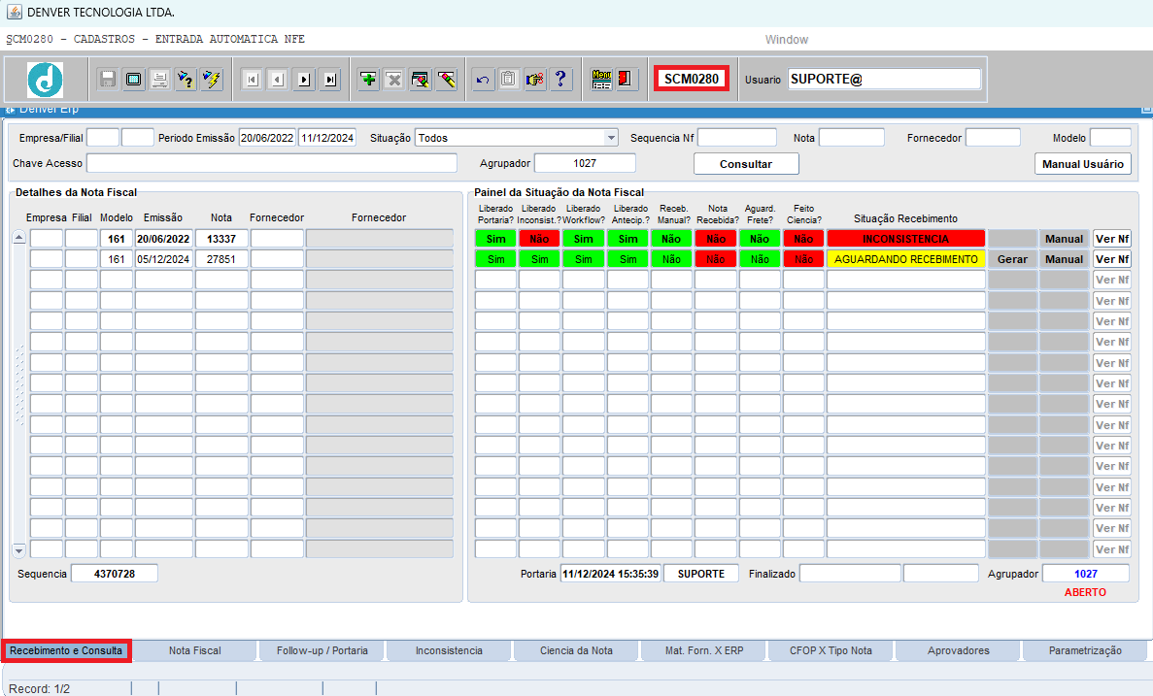Open the Ciencia da Nota tab
Image resolution: width=1153 pixels, height=696 pixels.
[x=577, y=650]
